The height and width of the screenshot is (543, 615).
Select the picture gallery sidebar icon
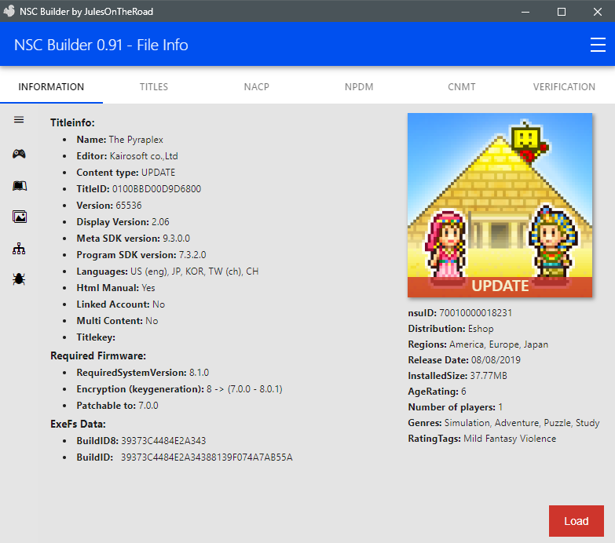point(19,217)
